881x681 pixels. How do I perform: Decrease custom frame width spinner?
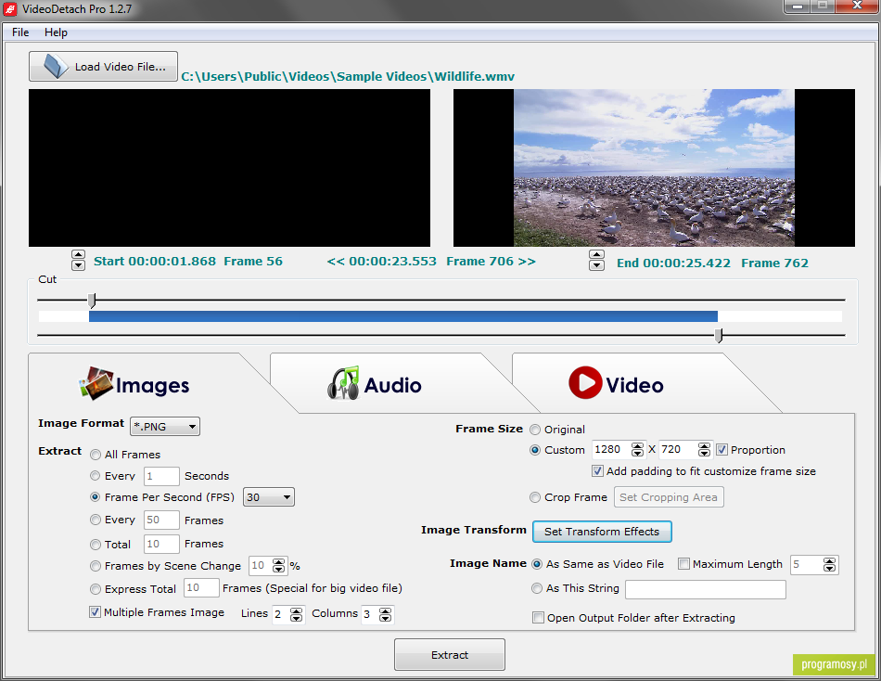point(637,454)
